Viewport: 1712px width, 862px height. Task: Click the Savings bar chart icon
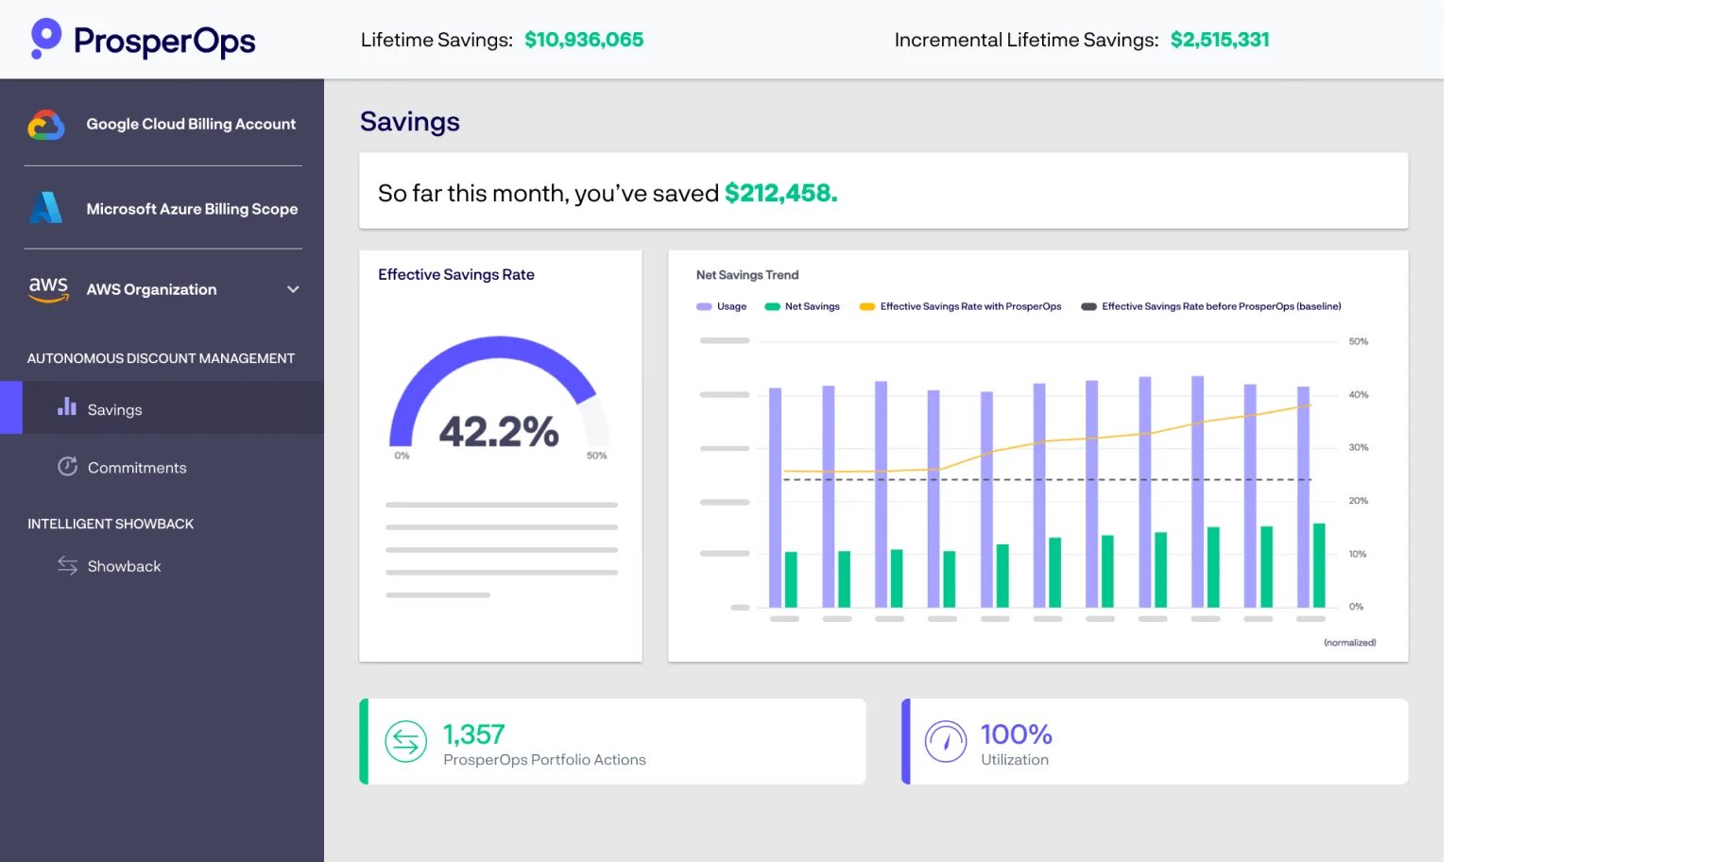click(67, 407)
